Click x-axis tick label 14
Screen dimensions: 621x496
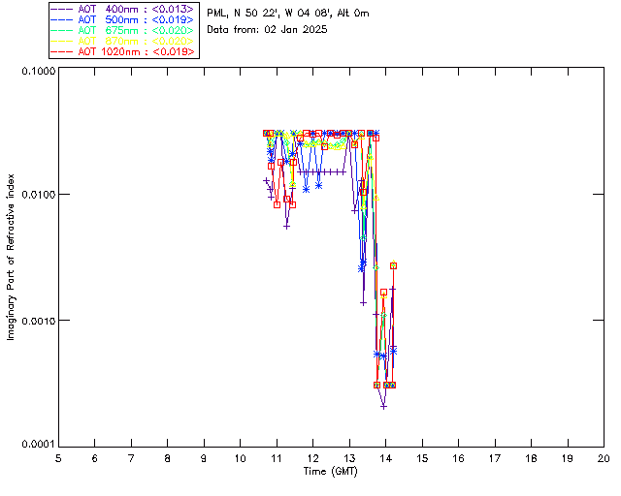point(386,458)
